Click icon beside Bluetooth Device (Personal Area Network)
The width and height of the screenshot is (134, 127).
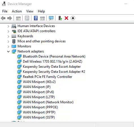tap(19, 56)
